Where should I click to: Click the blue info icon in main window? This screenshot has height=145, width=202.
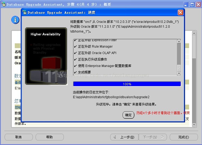click(15, 20)
